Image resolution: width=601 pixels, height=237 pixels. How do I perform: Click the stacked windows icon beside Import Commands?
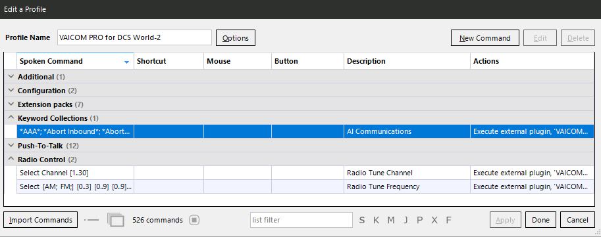(x=116, y=220)
